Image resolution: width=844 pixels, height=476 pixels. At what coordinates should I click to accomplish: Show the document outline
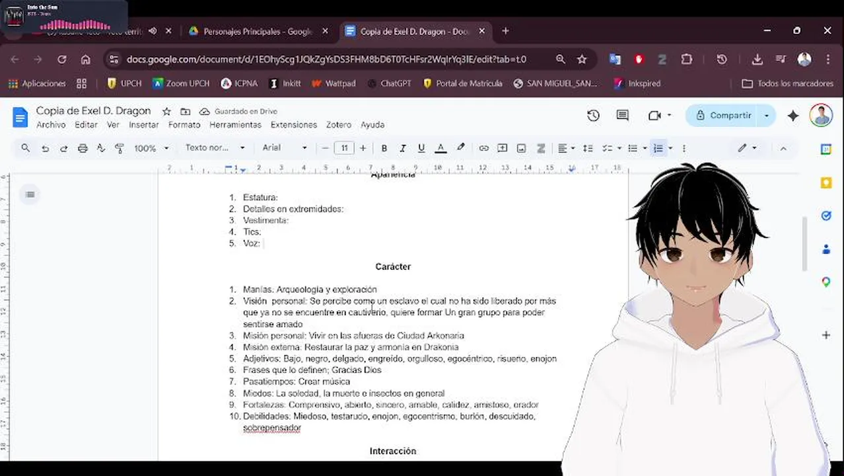(x=30, y=194)
